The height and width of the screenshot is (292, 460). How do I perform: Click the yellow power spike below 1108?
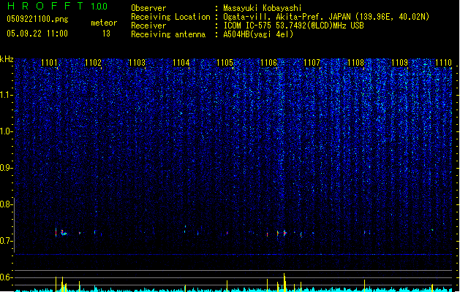click(x=364, y=285)
